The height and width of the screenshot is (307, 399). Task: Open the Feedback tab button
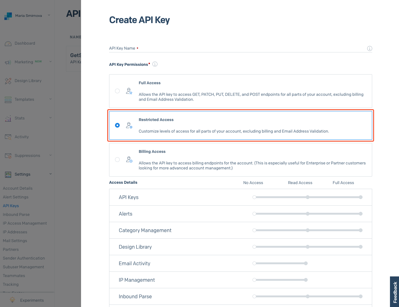[x=395, y=292]
